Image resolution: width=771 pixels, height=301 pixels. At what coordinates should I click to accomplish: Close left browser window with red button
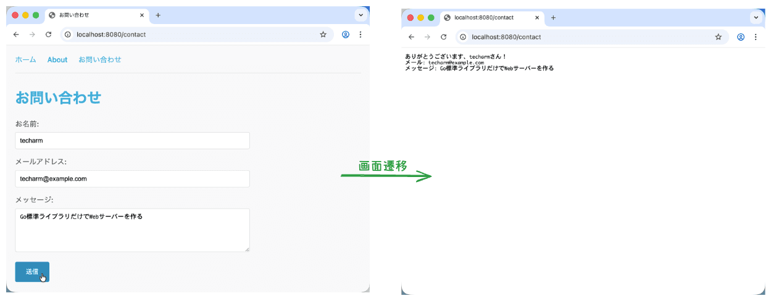[x=15, y=15]
